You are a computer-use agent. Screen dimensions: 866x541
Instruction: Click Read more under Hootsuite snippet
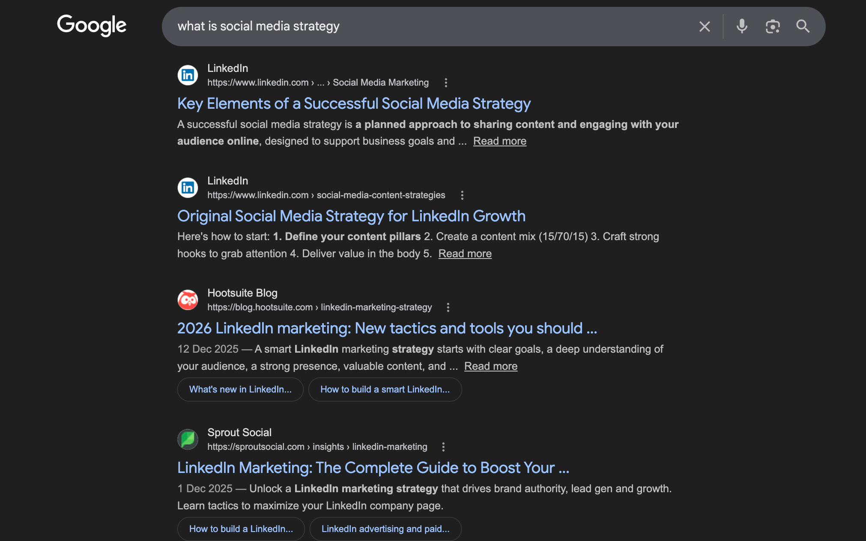(490, 366)
